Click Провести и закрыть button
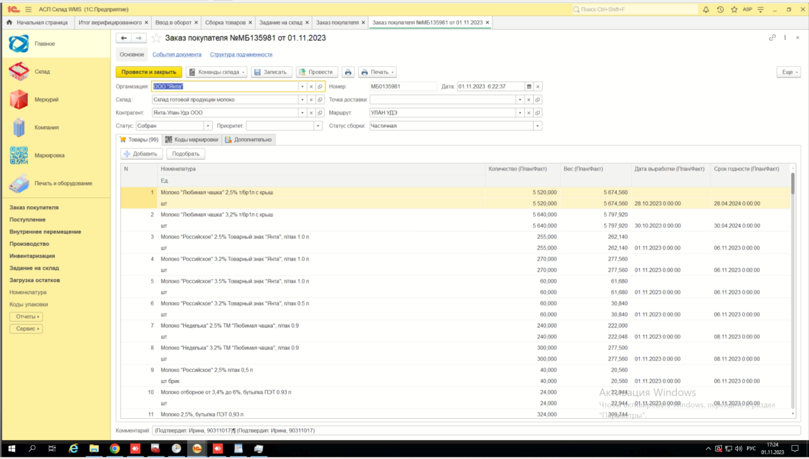 (x=149, y=72)
